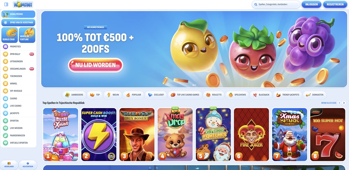
Task: Toggle the sidebar collapse icon
Action: (x=6, y=4)
